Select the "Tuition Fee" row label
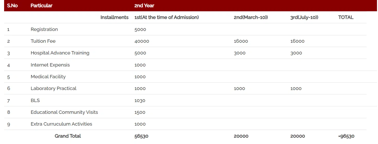This screenshot has width=378, height=144. click(x=43, y=41)
